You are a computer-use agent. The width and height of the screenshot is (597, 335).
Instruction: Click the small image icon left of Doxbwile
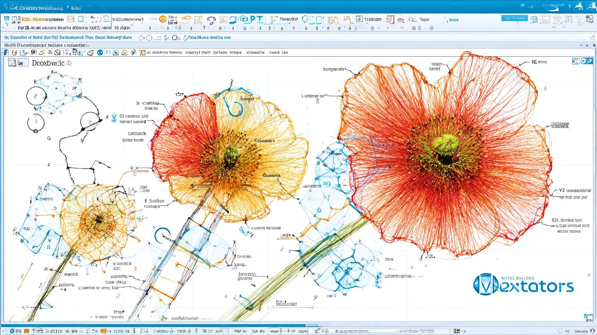click(12, 62)
